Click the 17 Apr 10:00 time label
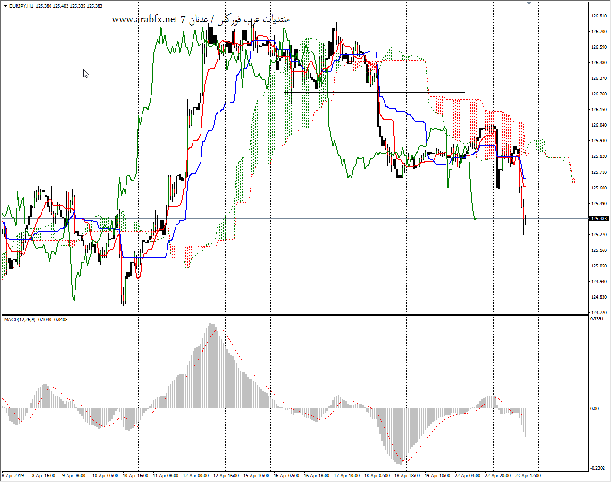The height and width of the screenshot is (482, 611). click(346, 476)
